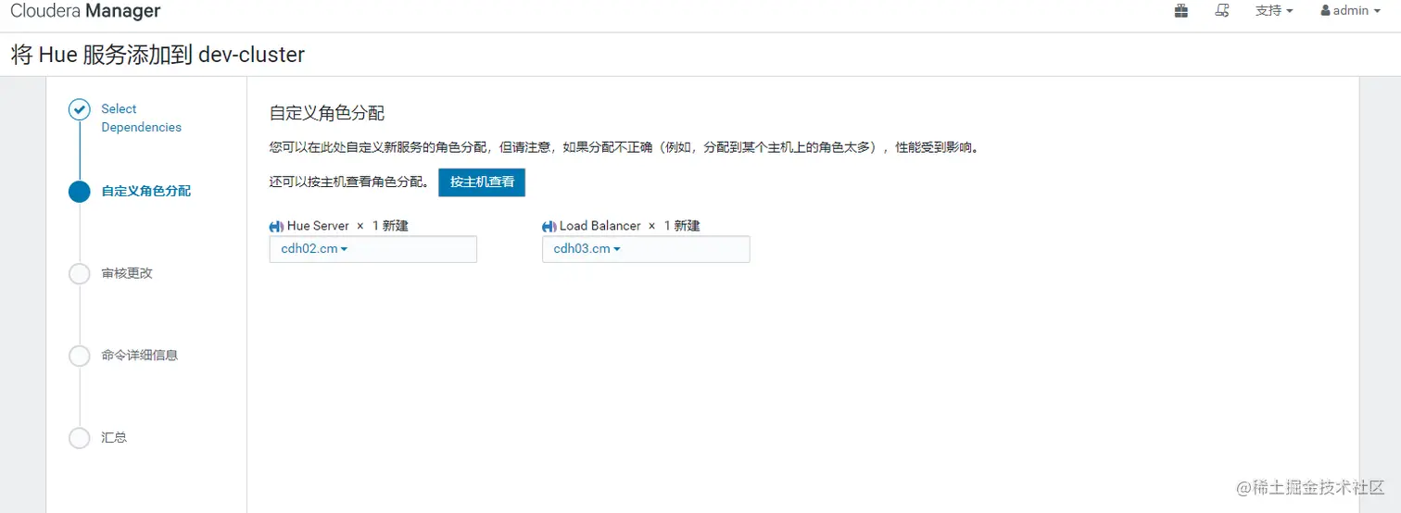
Task: Select the 自定义角色分配 wizard step
Action: click(145, 191)
